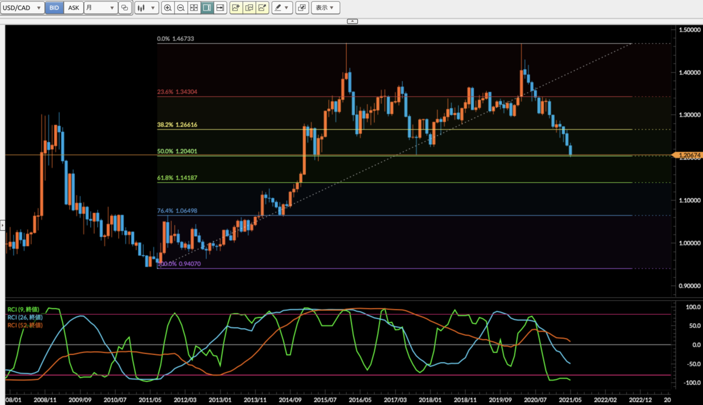
Task: Select the 76.4% 1.06498 Fibonacci label
Action: pyautogui.click(x=176, y=210)
